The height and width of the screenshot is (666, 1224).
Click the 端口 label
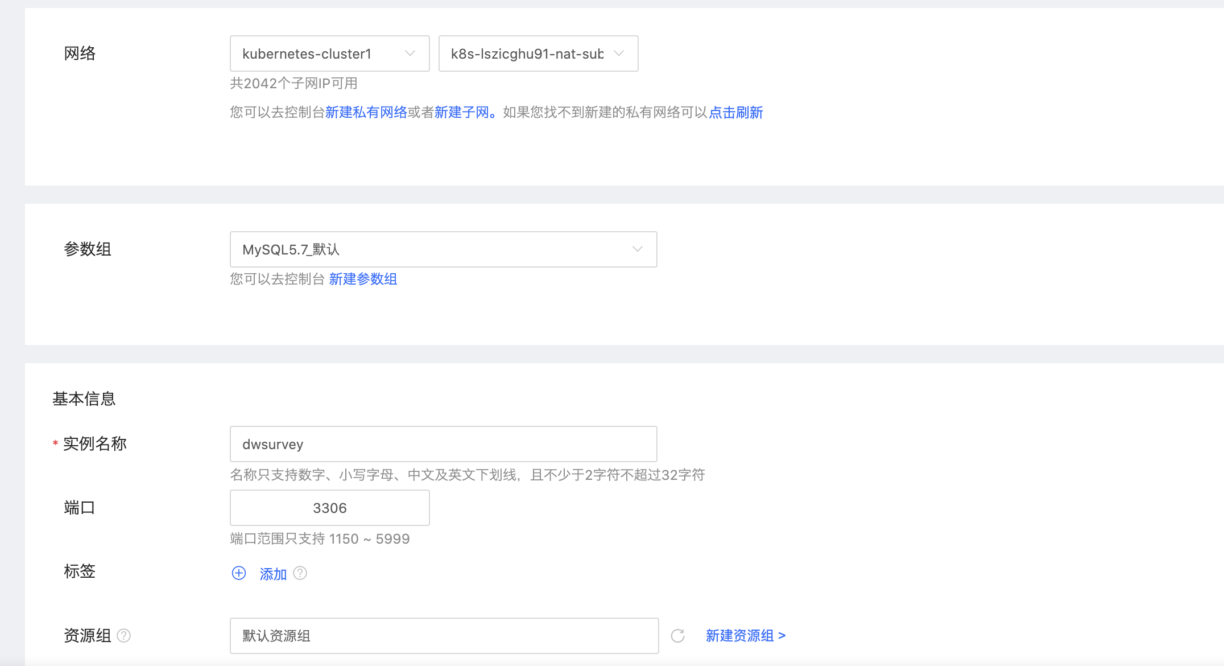coord(80,507)
